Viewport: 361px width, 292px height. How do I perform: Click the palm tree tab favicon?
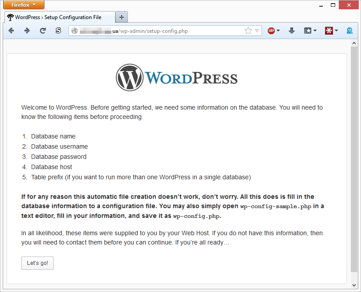[10, 17]
